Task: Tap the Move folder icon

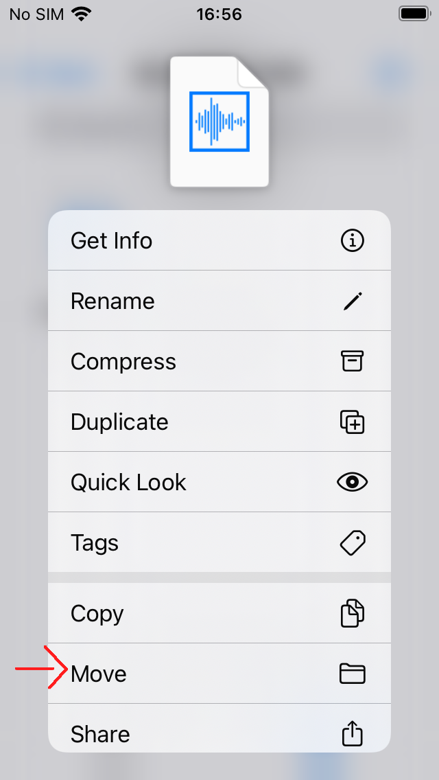Action: 353,674
